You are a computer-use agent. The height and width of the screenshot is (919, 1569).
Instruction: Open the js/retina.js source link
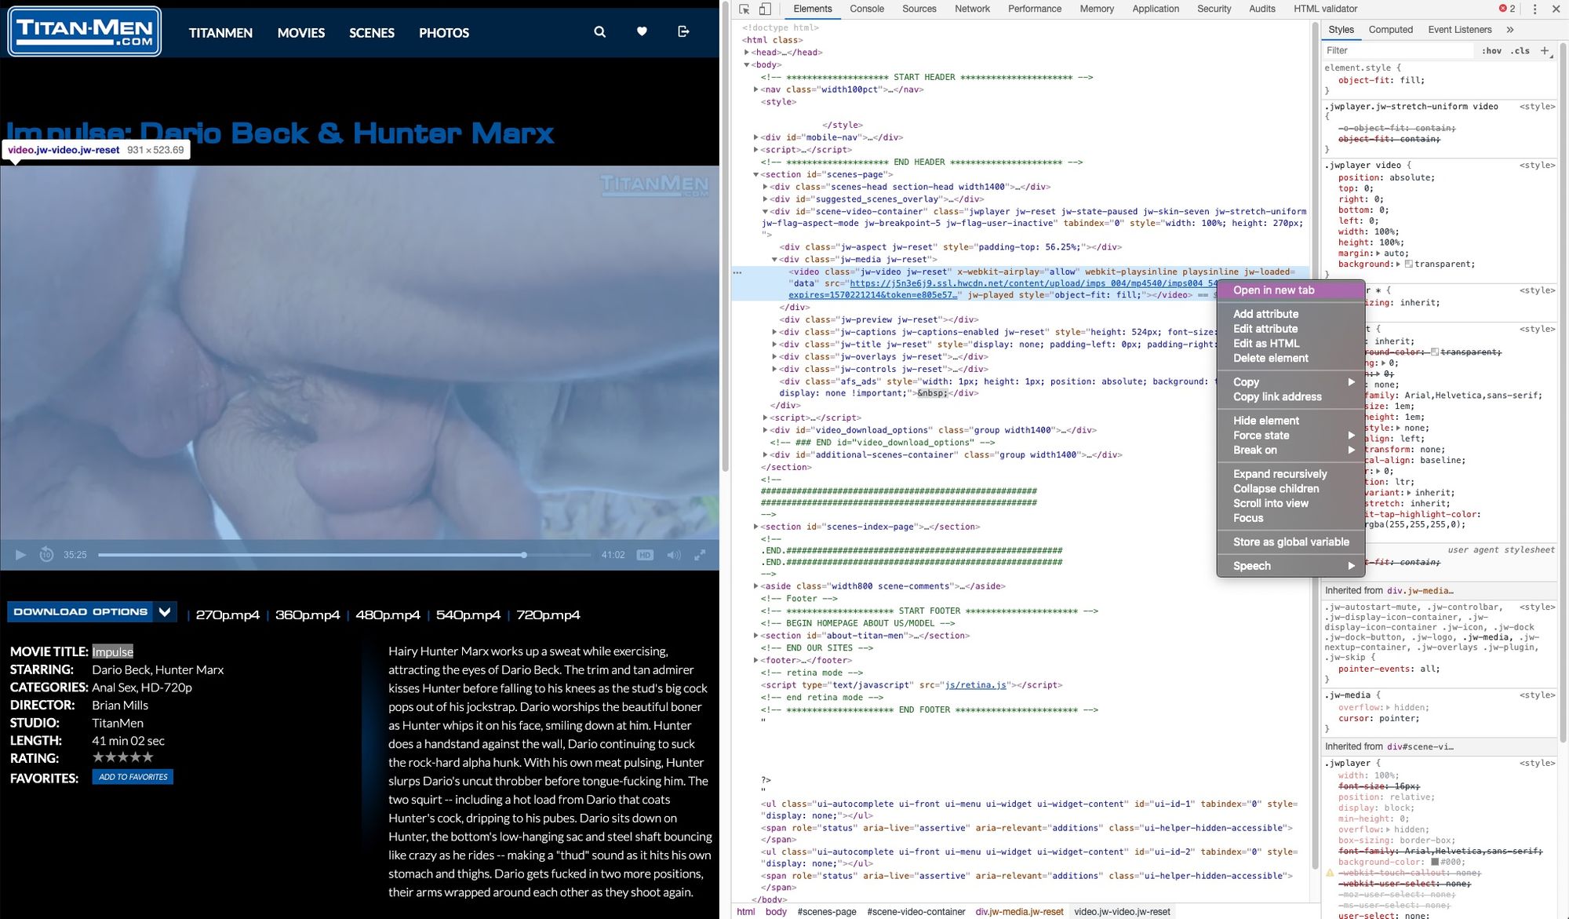coord(975,685)
